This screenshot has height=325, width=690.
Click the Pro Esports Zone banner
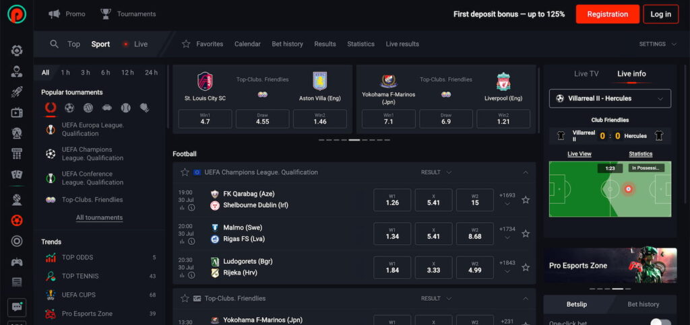610,265
